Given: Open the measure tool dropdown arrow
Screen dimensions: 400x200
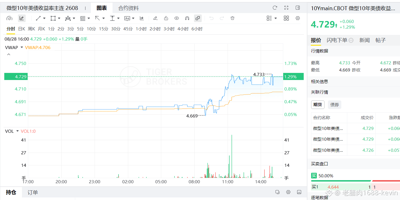Looking at the screenshot, I should (x=119, y=18).
